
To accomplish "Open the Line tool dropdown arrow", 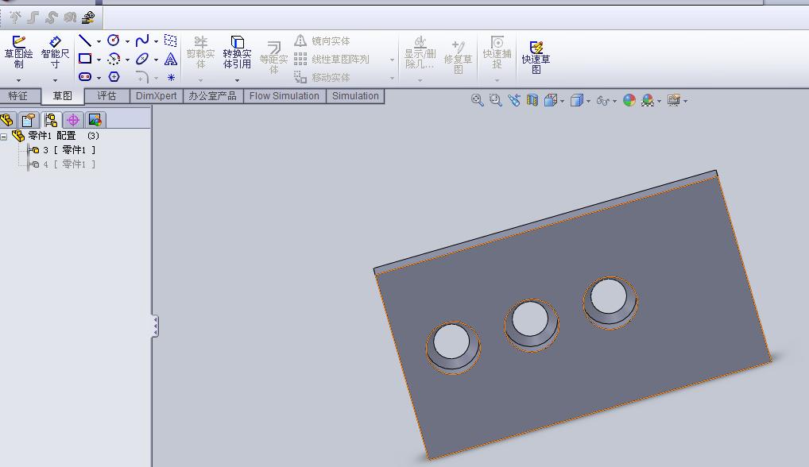I will [99, 41].
